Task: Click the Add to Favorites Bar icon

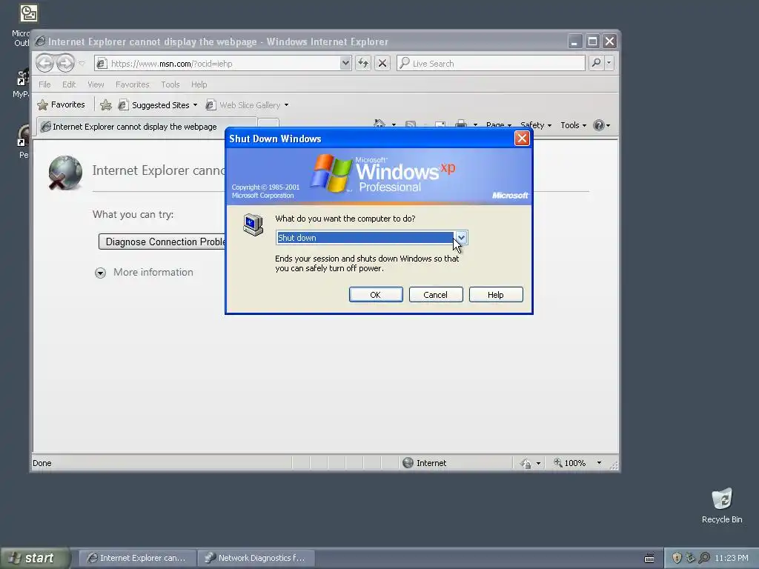Action: pyautogui.click(x=106, y=105)
